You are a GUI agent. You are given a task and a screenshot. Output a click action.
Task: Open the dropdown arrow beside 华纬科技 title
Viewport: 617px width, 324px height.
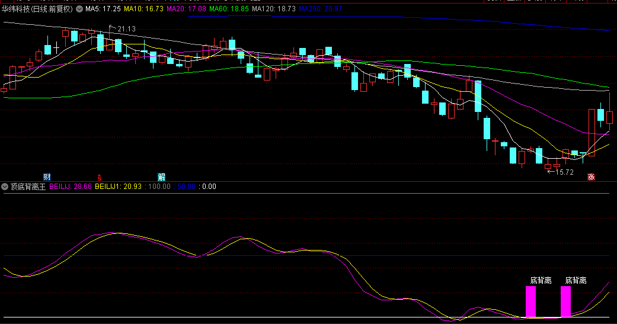coord(79,9)
